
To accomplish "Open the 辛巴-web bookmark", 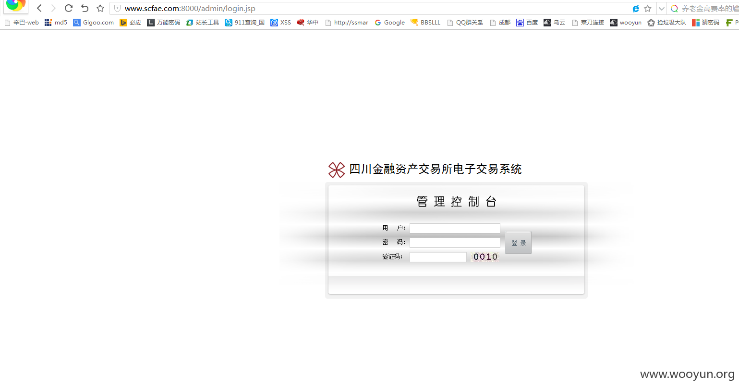I will [x=22, y=23].
